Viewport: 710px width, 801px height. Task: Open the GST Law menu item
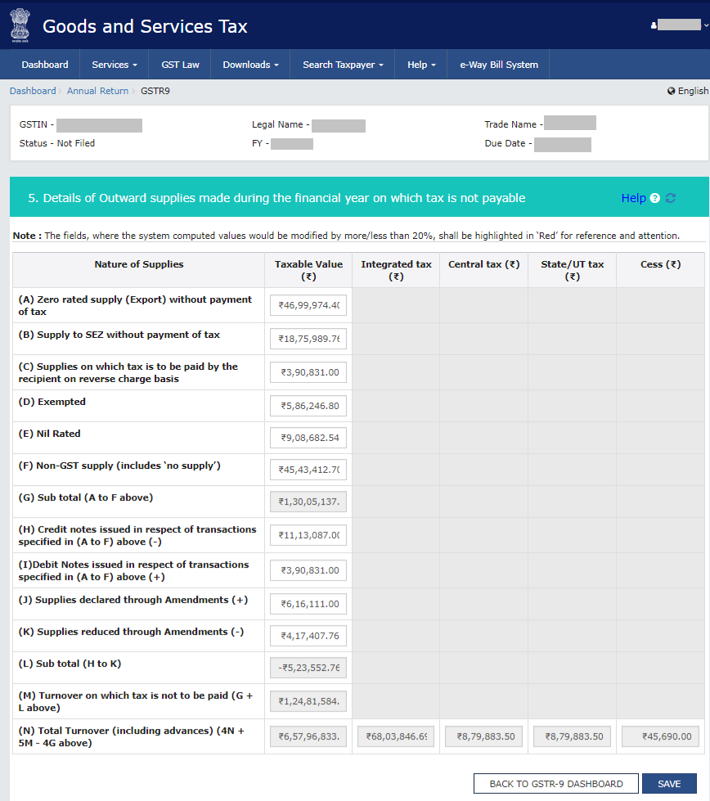click(180, 65)
